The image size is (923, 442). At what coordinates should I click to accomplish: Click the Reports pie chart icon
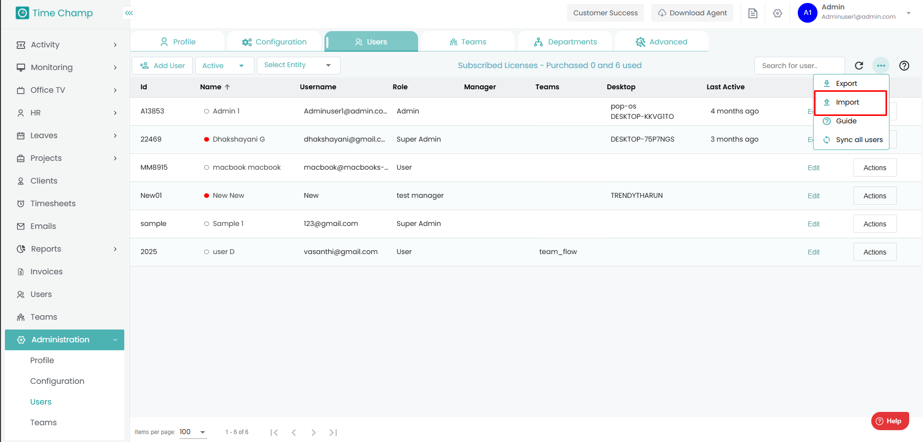click(x=21, y=249)
